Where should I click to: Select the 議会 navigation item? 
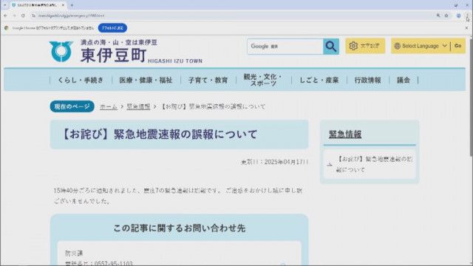(404, 80)
